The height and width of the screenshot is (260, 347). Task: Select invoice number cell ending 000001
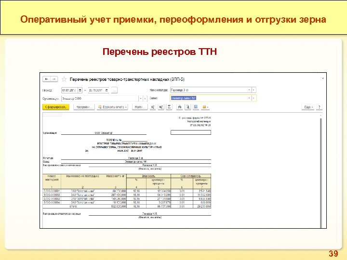tap(52, 191)
